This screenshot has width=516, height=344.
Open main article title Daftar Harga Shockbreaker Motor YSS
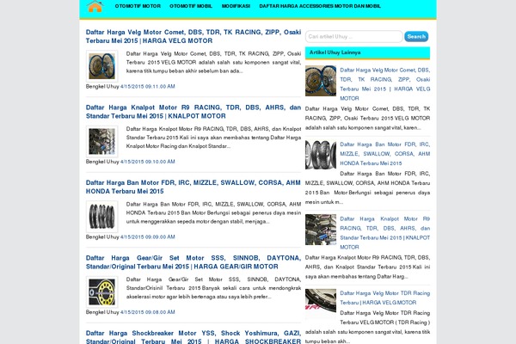pyautogui.click(x=193, y=337)
